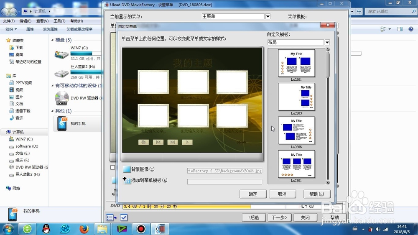Open the 组织 dropdown in Explorer toolbar
418x235 pixels.
pos(11,29)
